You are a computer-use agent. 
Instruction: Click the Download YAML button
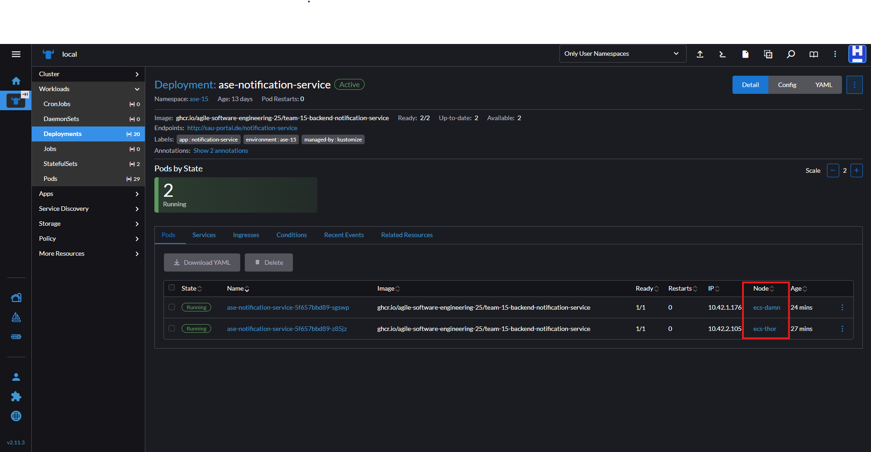click(x=202, y=262)
